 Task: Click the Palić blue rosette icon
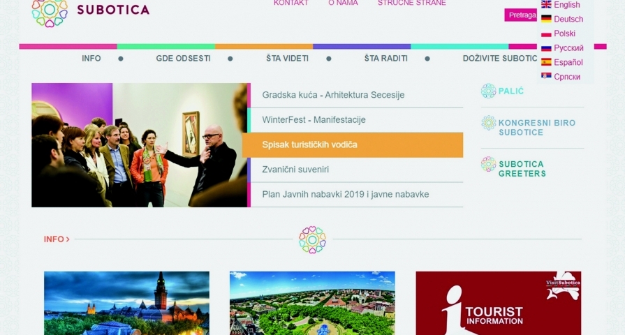(488, 91)
